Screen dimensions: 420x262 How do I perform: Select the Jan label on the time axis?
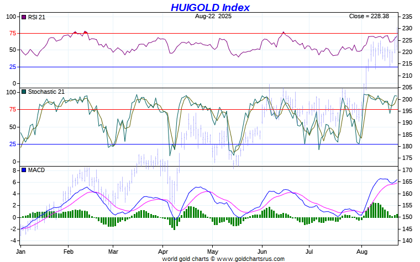[x=20, y=250]
